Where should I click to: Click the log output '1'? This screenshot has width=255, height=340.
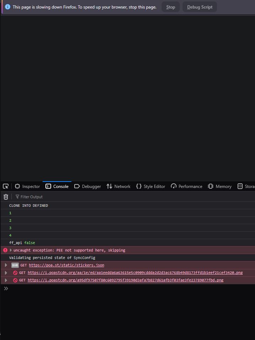pos(10,213)
